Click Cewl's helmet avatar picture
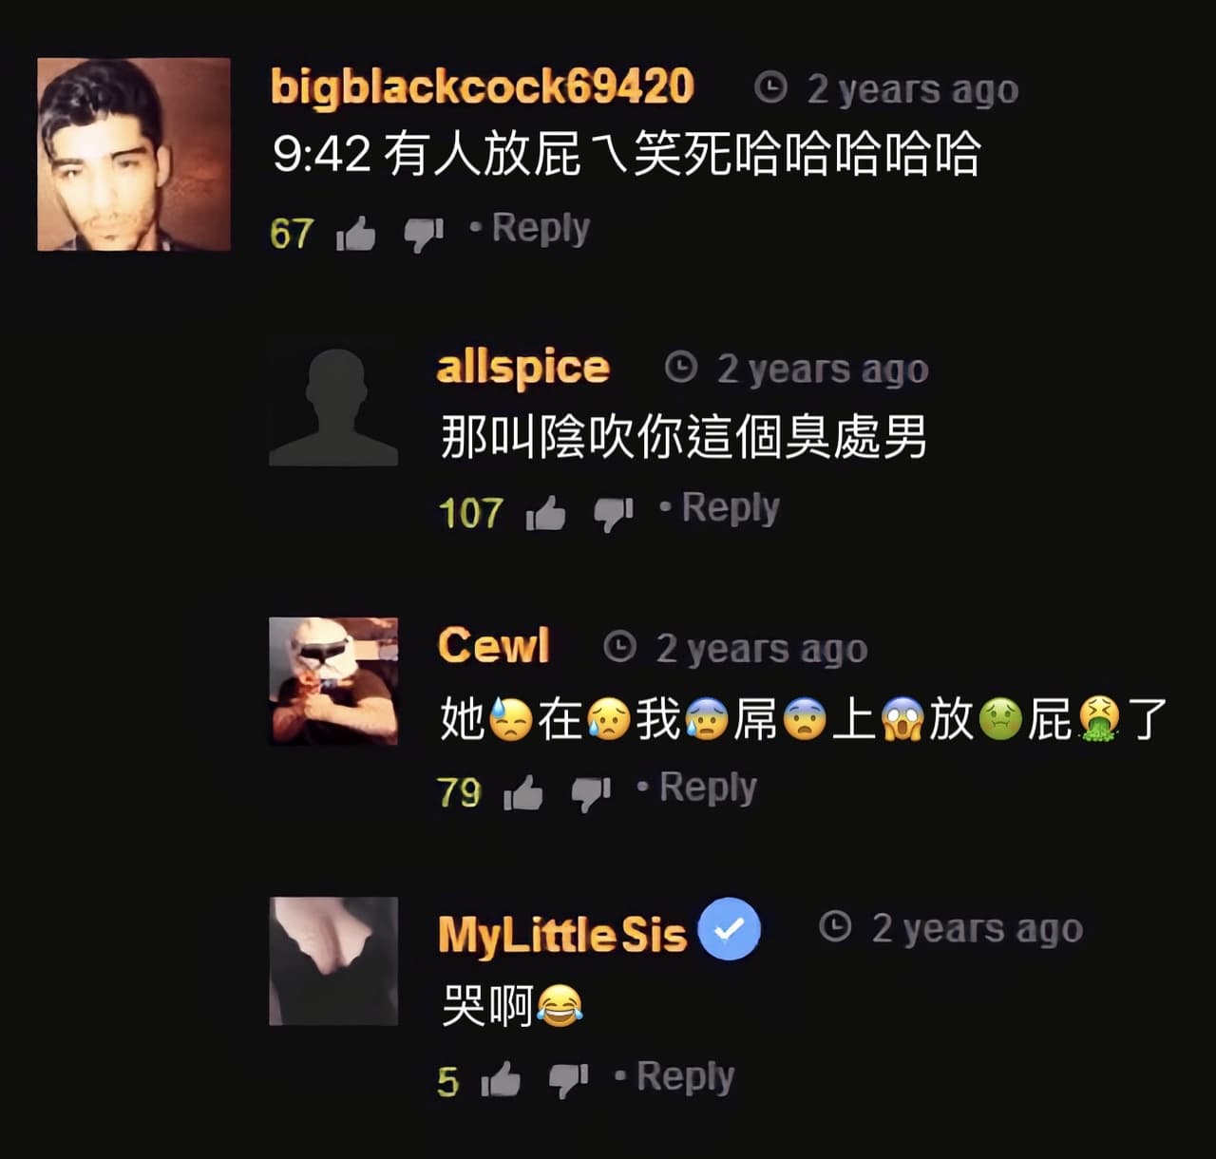Screen dimensions: 1216x1159 pyautogui.click(x=333, y=681)
